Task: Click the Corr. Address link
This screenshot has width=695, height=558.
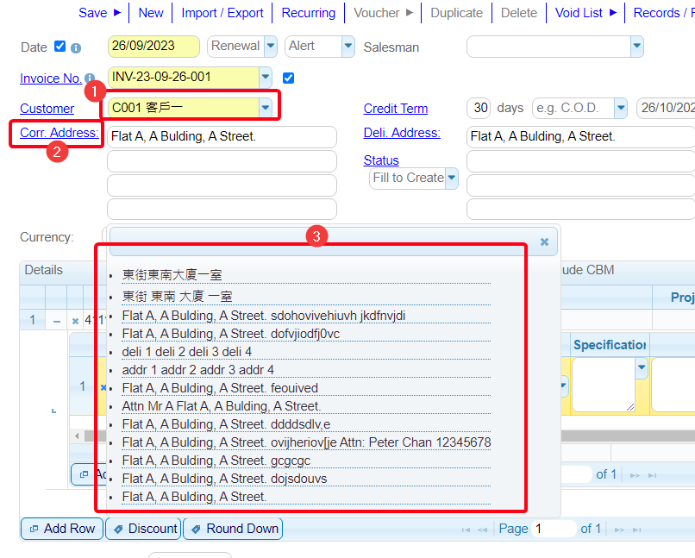Action: click(x=59, y=132)
